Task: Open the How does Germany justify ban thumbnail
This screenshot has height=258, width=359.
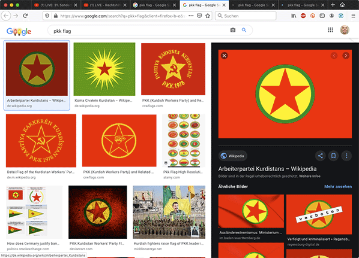Action: tap(34, 212)
